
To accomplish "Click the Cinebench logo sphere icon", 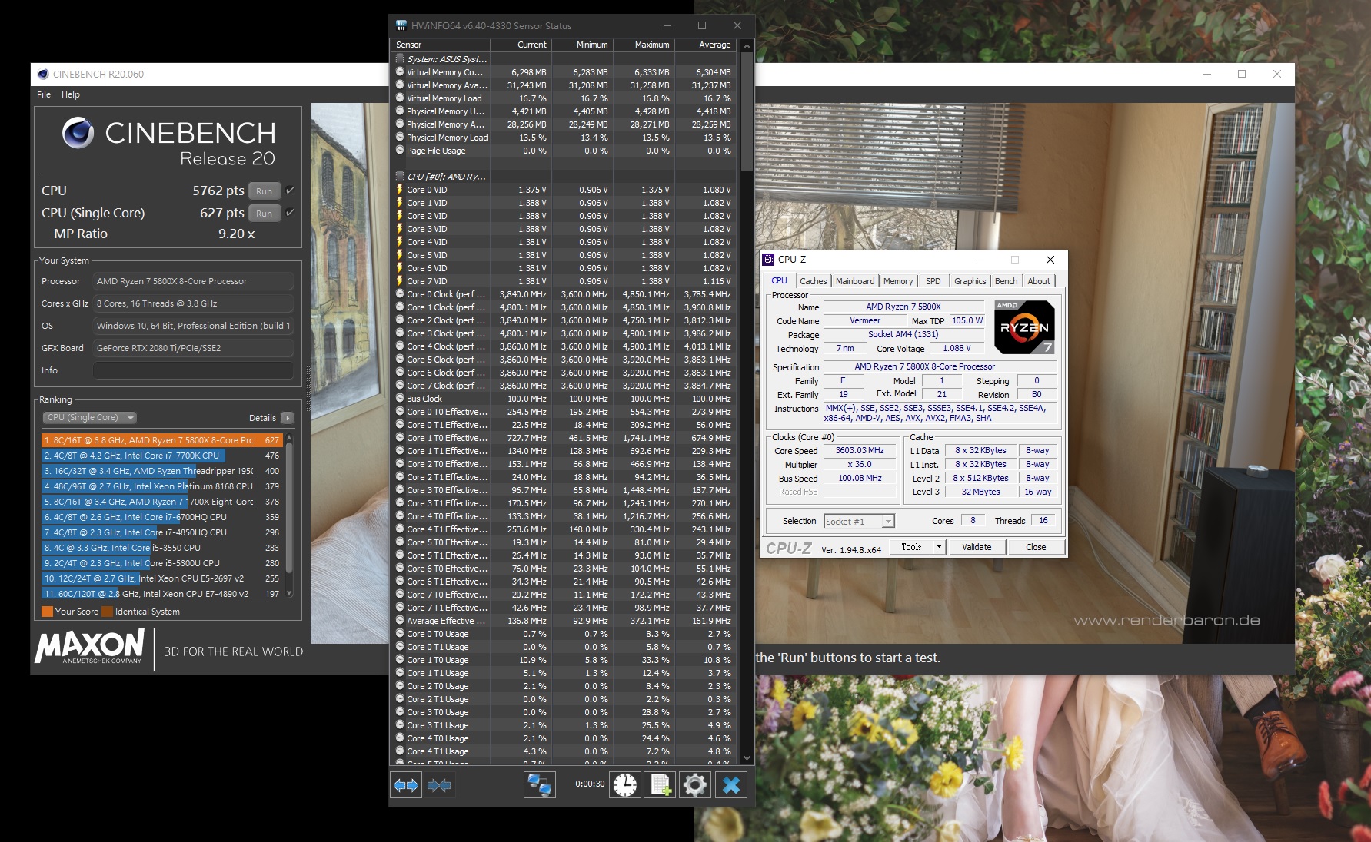I will [x=78, y=133].
